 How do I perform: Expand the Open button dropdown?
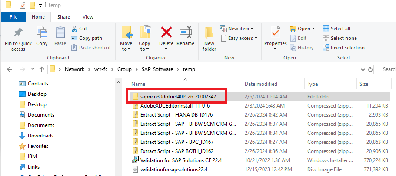(x=314, y=29)
